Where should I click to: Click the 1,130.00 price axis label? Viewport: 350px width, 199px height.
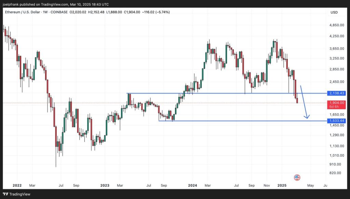[x=337, y=146]
